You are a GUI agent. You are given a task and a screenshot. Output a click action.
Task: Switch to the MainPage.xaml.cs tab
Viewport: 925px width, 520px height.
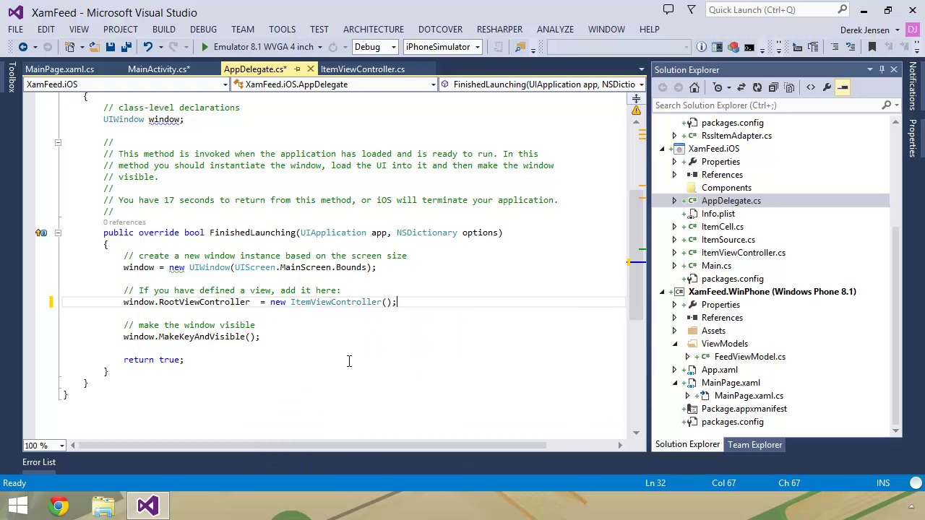click(60, 69)
